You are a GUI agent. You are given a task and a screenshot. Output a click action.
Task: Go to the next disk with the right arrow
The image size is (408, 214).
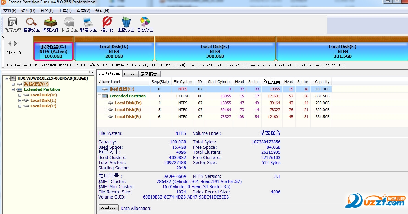15,43
